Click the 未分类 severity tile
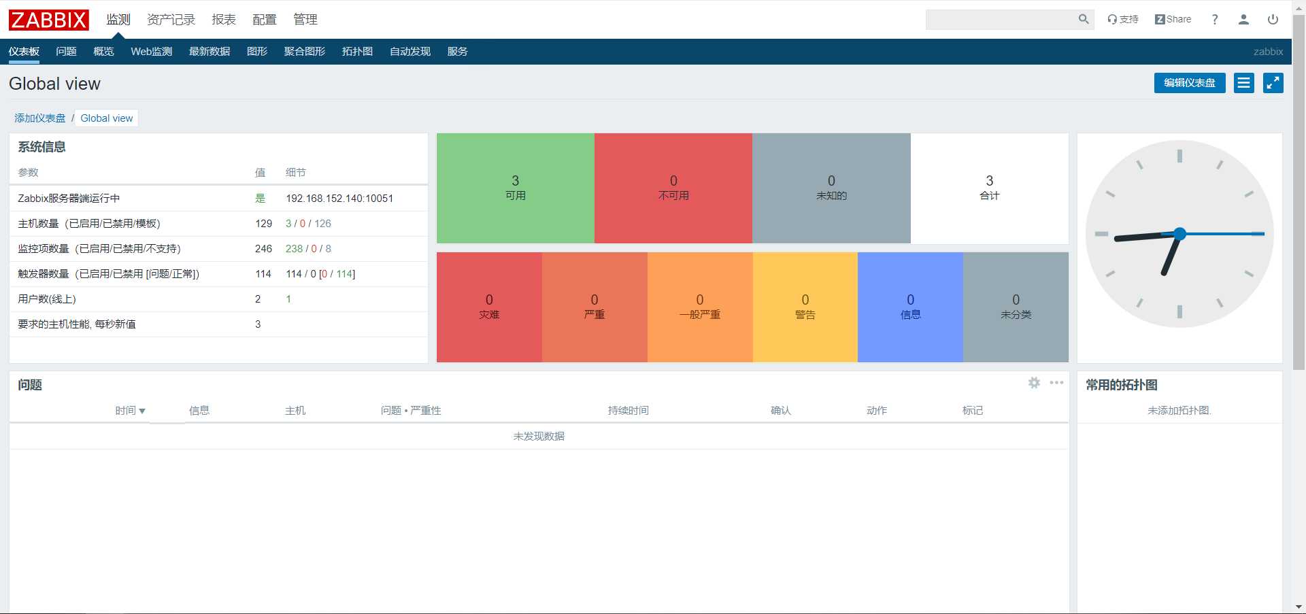 1016,307
